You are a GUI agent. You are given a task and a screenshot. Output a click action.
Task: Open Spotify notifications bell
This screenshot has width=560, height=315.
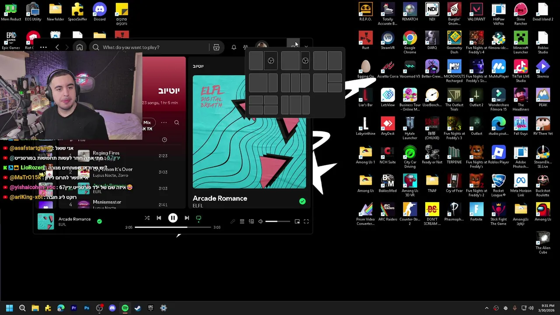tap(234, 47)
